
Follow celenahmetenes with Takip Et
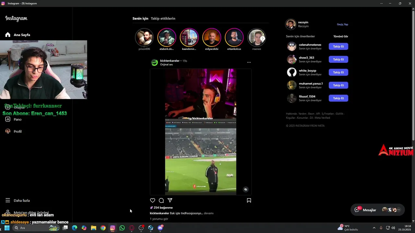pos(338,46)
